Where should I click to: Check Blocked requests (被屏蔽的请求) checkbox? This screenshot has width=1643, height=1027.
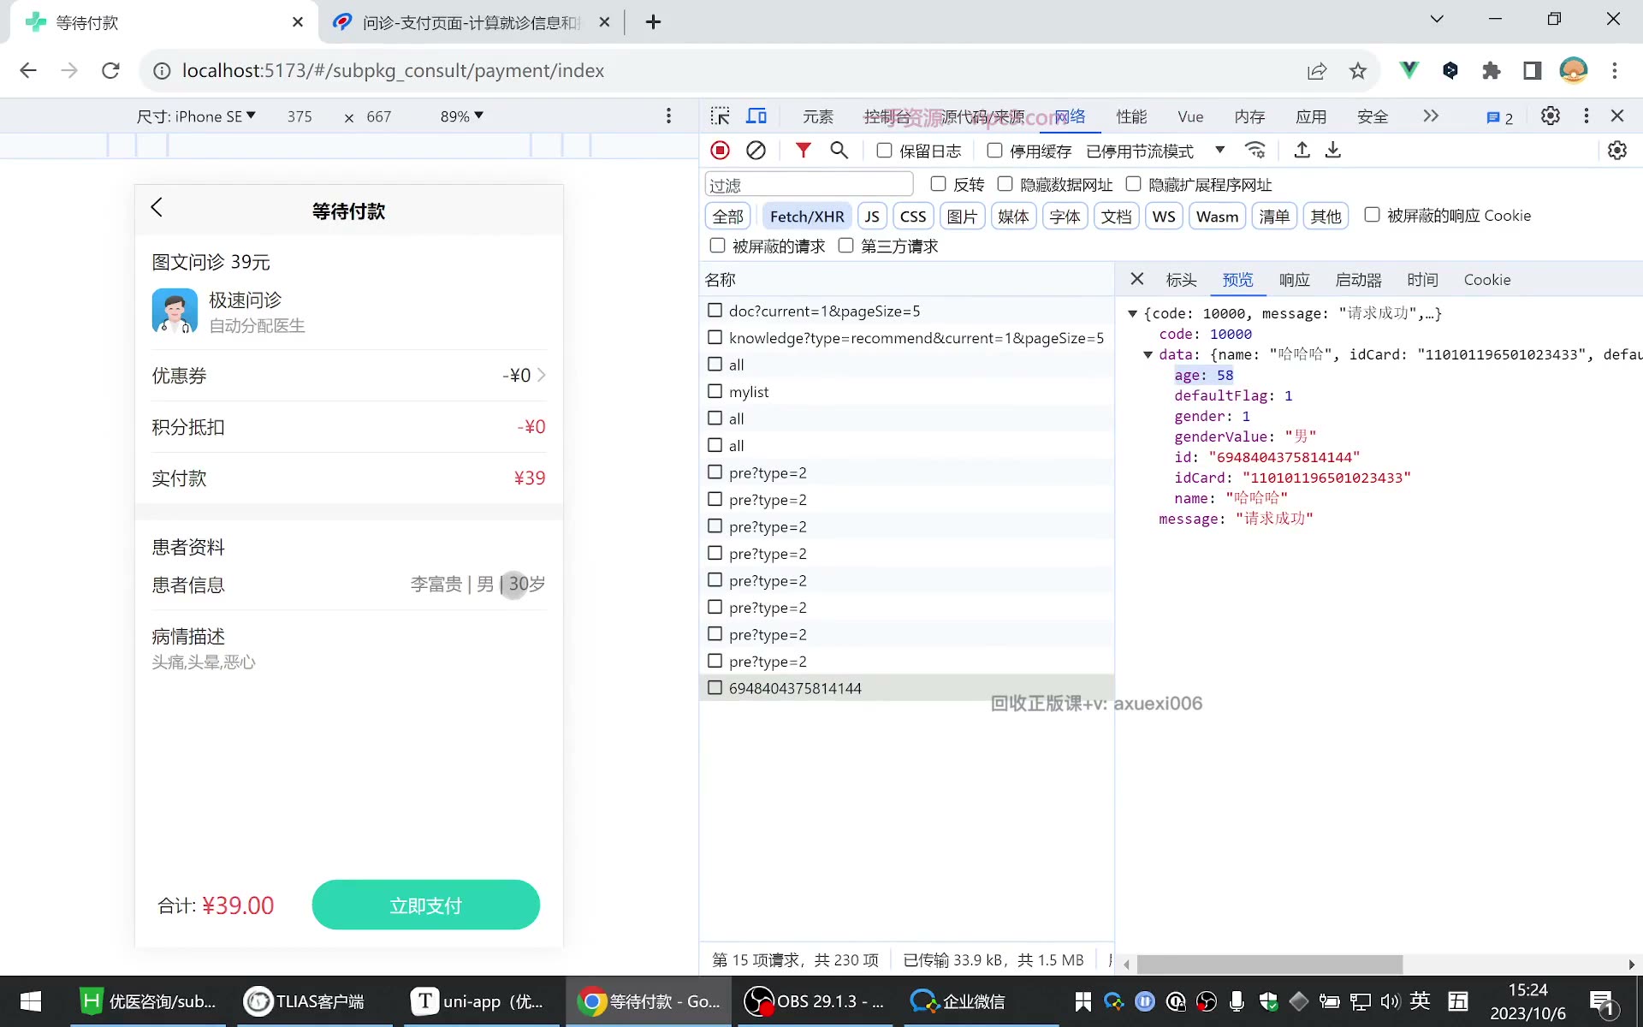pyautogui.click(x=717, y=246)
